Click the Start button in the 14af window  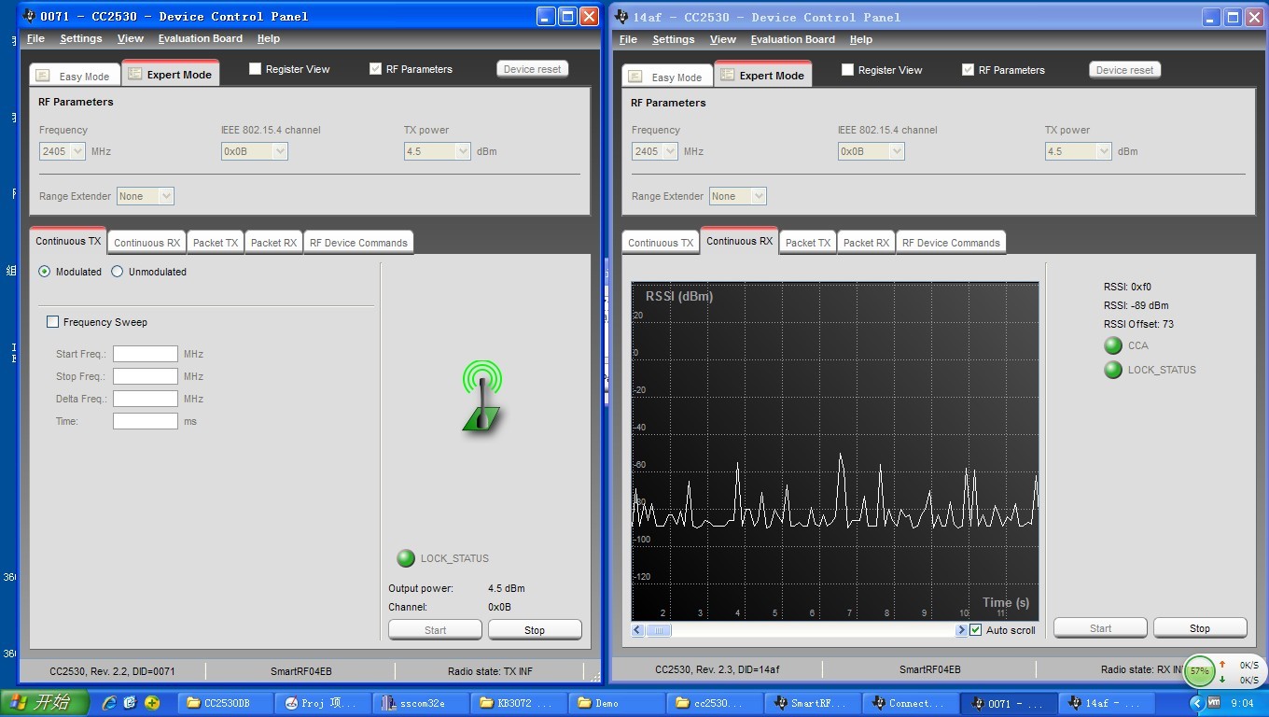(1100, 628)
